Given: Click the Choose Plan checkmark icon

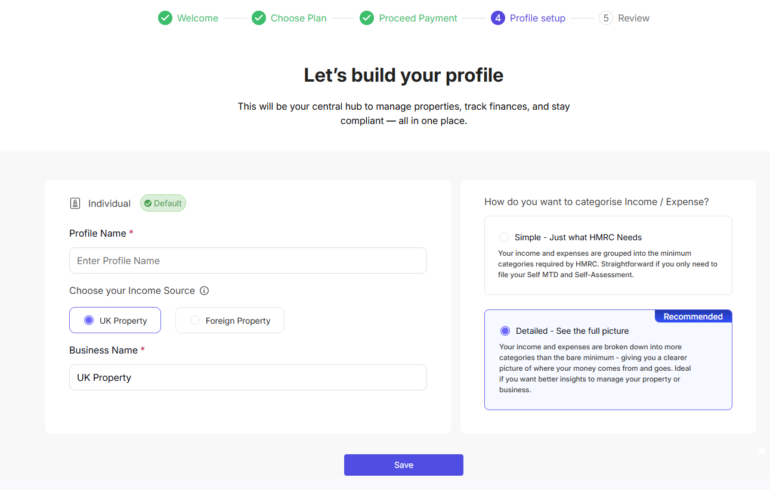Looking at the screenshot, I should click(x=259, y=18).
